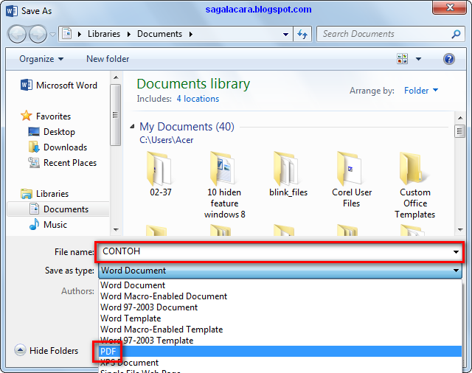Screen dimensions: 472x373
Task: Click the Forward navigation arrow
Action: pos(38,34)
